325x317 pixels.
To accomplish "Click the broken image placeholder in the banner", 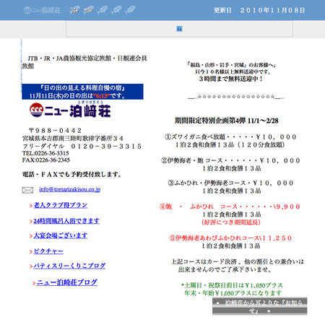I will pos(179,29).
